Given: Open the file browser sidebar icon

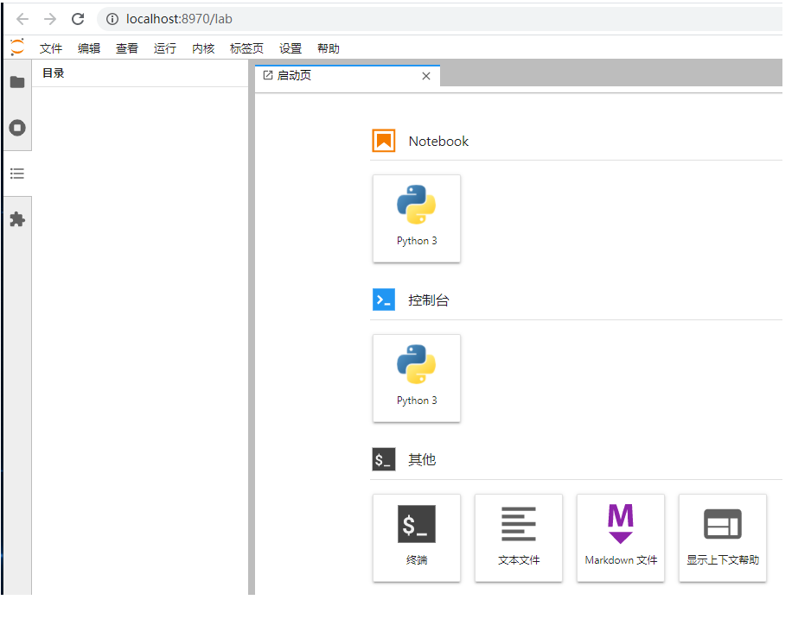Looking at the screenshot, I should [16, 82].
